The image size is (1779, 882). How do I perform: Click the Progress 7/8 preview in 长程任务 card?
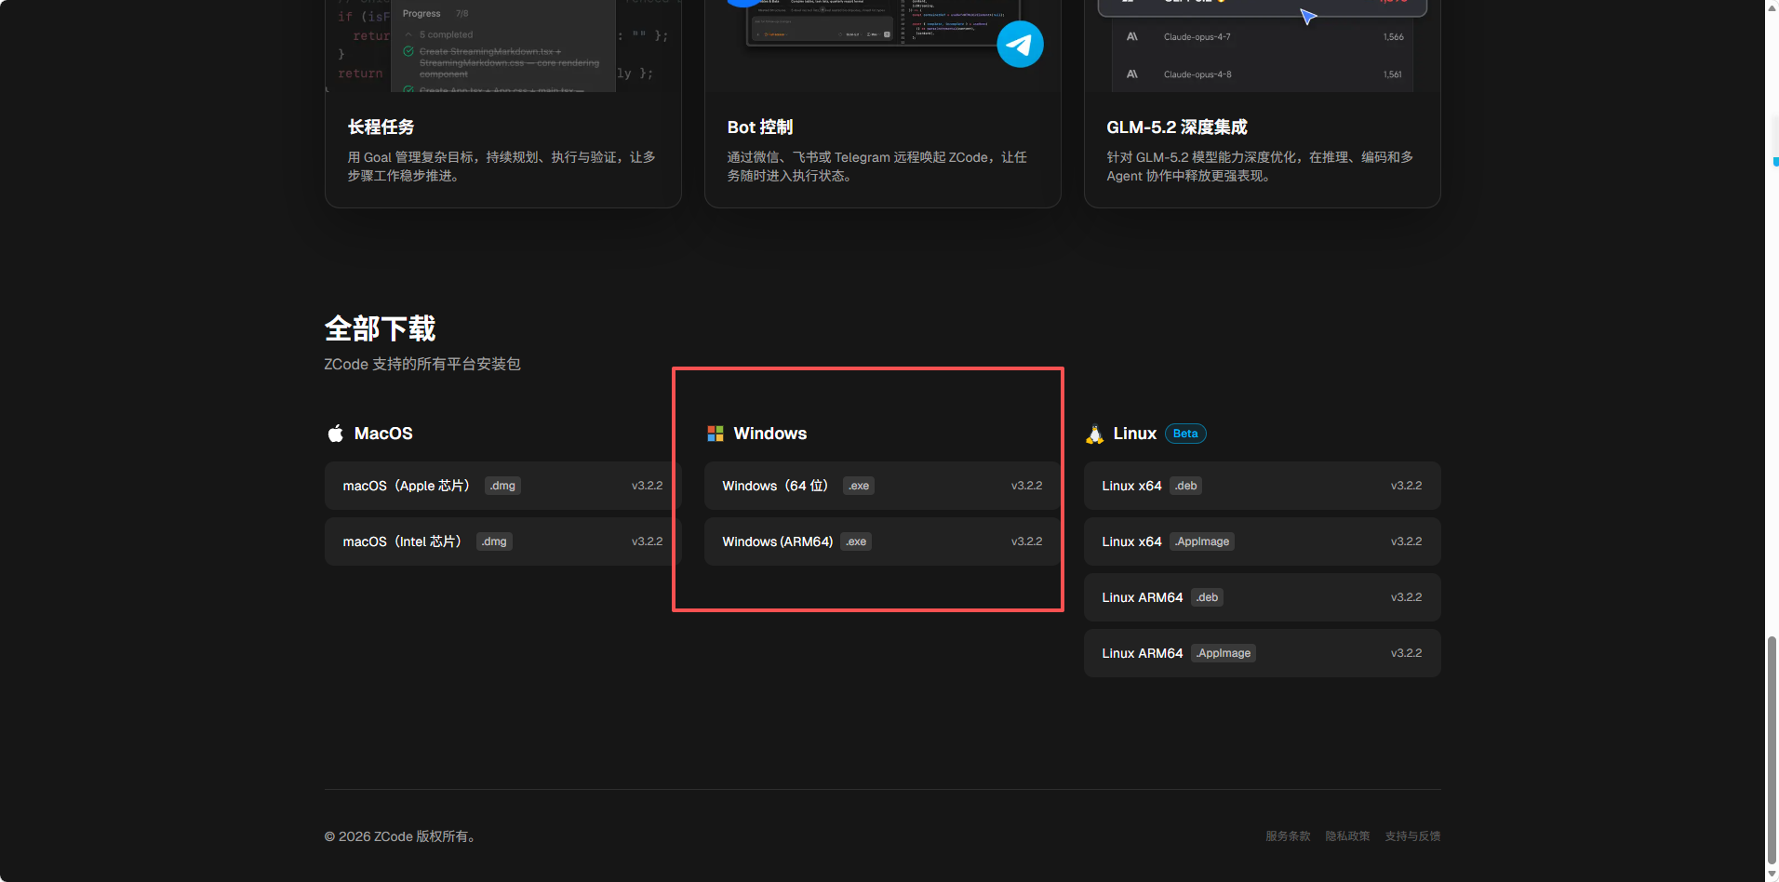point(505,47)
